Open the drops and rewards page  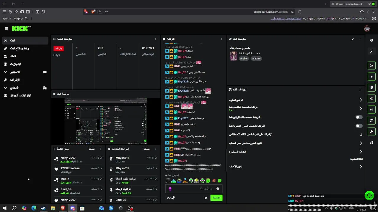pyautogui.click(x=25, y=96)
